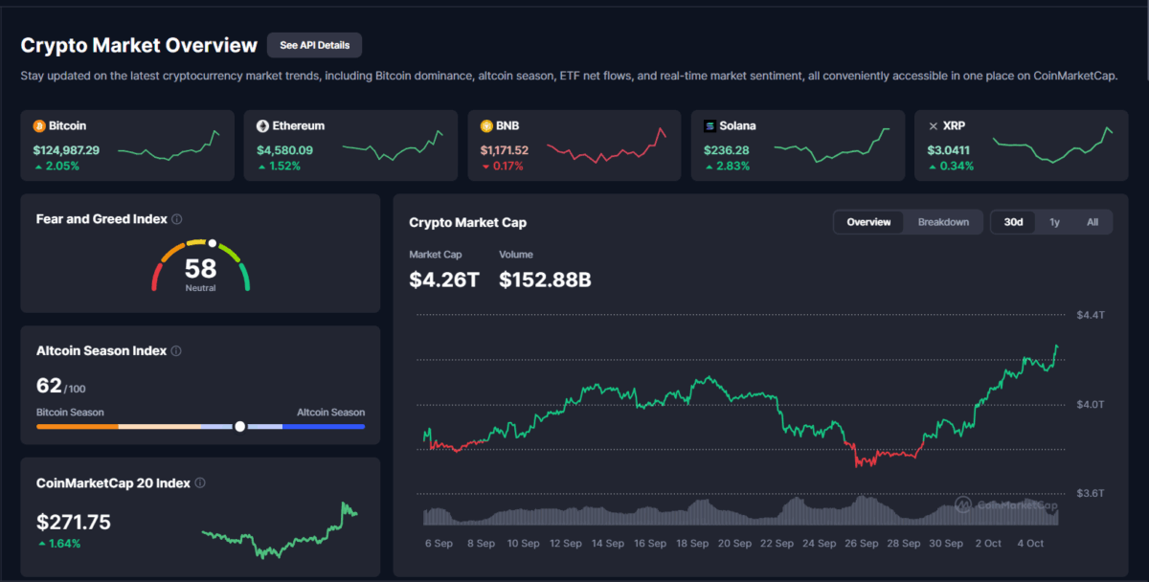Viewport: 1149px width, 582px height.
Task: Click the Solana sparkline chart
Action: (831, 144)
